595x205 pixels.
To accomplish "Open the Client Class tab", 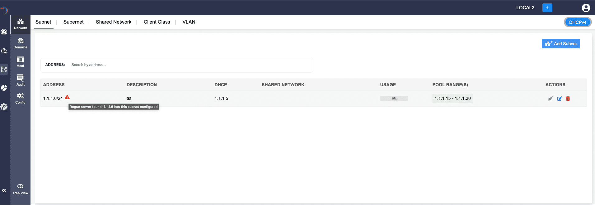I will click(157, 22).
